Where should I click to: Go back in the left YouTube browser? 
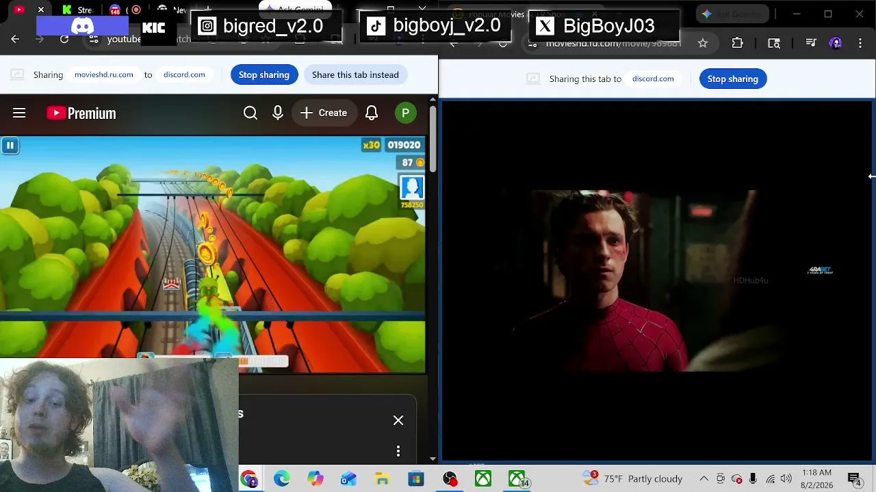(15, 40)
